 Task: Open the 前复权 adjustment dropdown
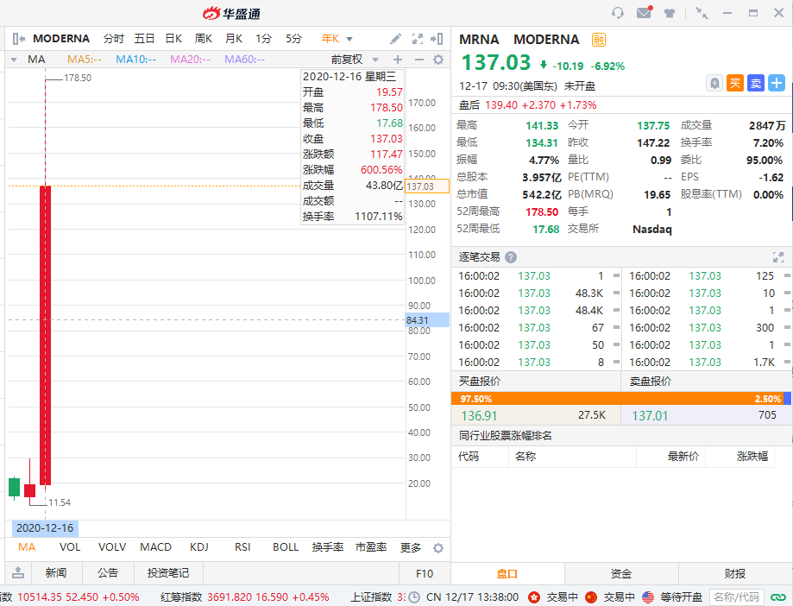[x=351, y=60]
